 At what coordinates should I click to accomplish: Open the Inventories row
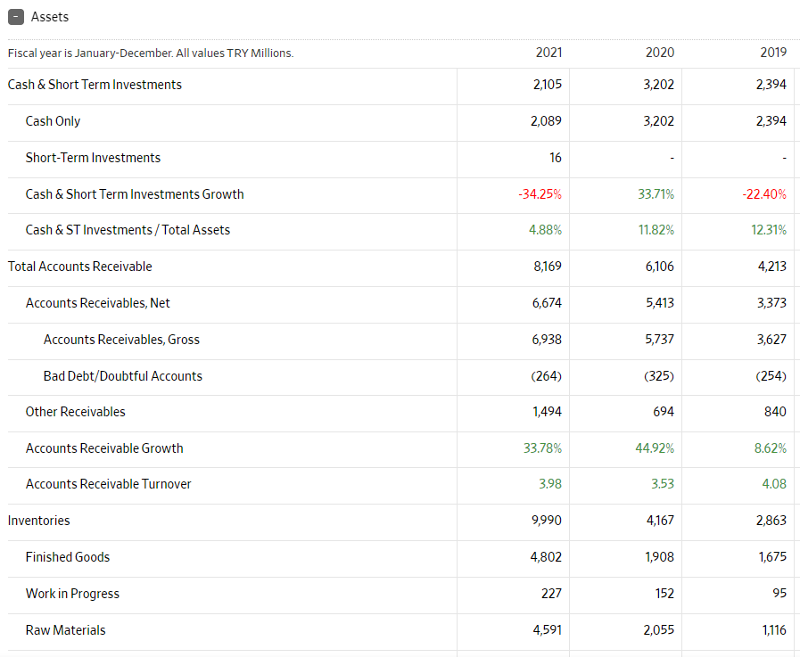pos(37,521)
